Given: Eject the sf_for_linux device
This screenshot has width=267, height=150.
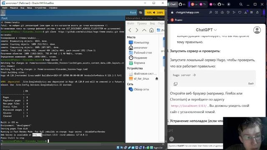Looking at the screenshot, I should pyautogui.click(x=157, y=79).
